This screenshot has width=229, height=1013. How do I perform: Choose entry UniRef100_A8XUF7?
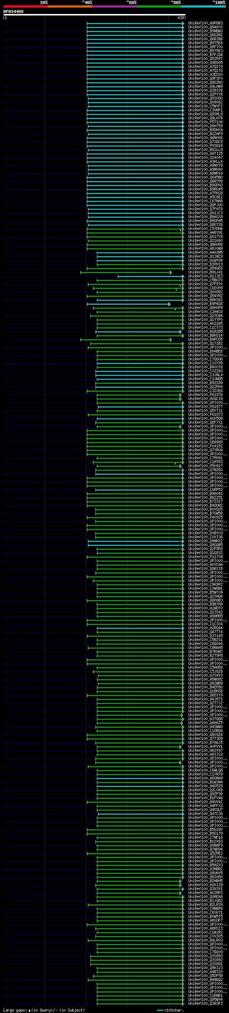tap(205, 920)
